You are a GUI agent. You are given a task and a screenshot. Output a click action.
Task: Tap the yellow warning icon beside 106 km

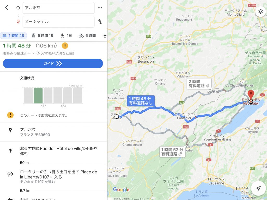(65, 46)
